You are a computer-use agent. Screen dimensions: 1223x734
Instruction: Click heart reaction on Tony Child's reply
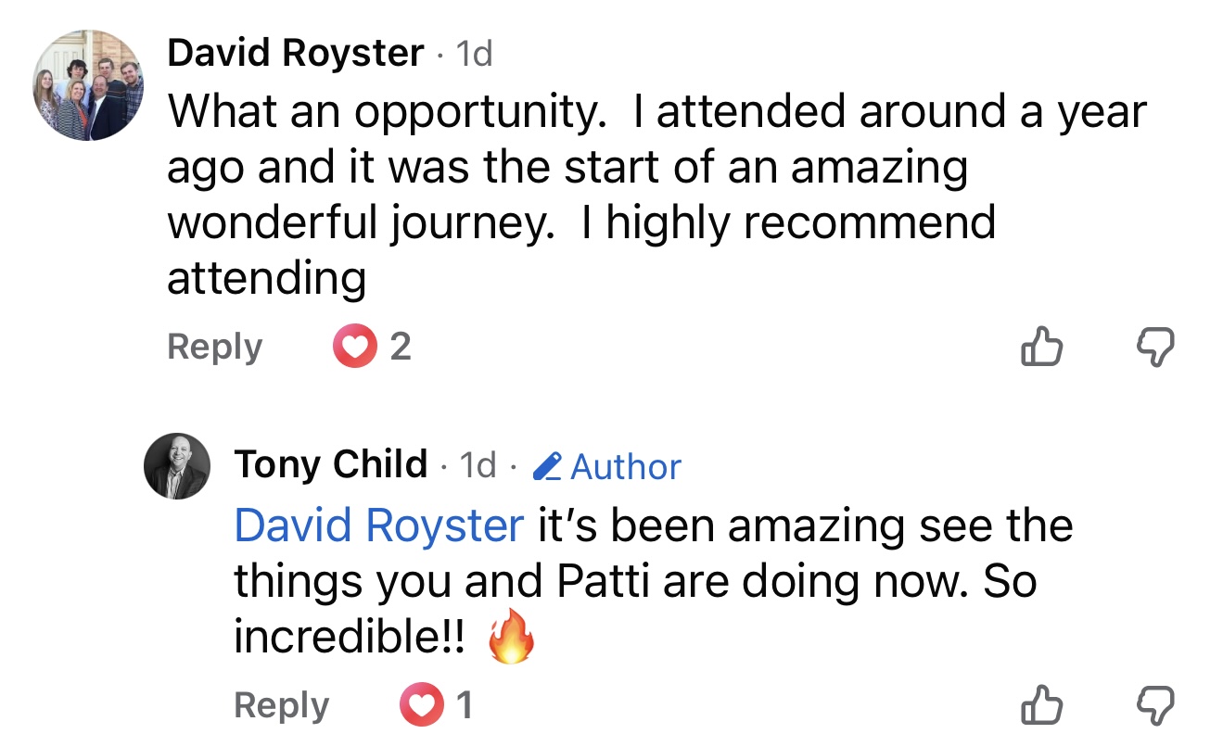420,707
